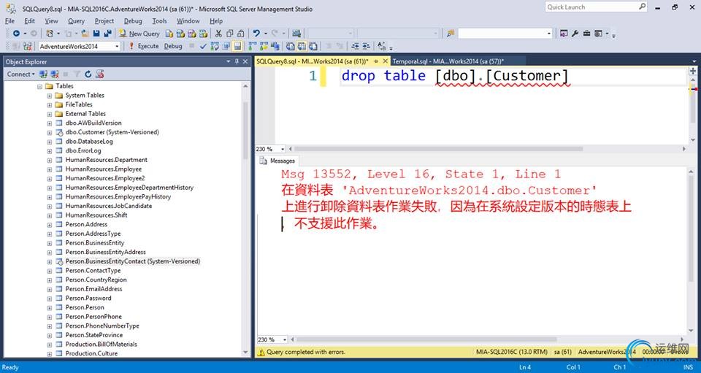Click the Increase Indent icon
701x373 pixels.
pyautogui.click(x=366, y=46)
